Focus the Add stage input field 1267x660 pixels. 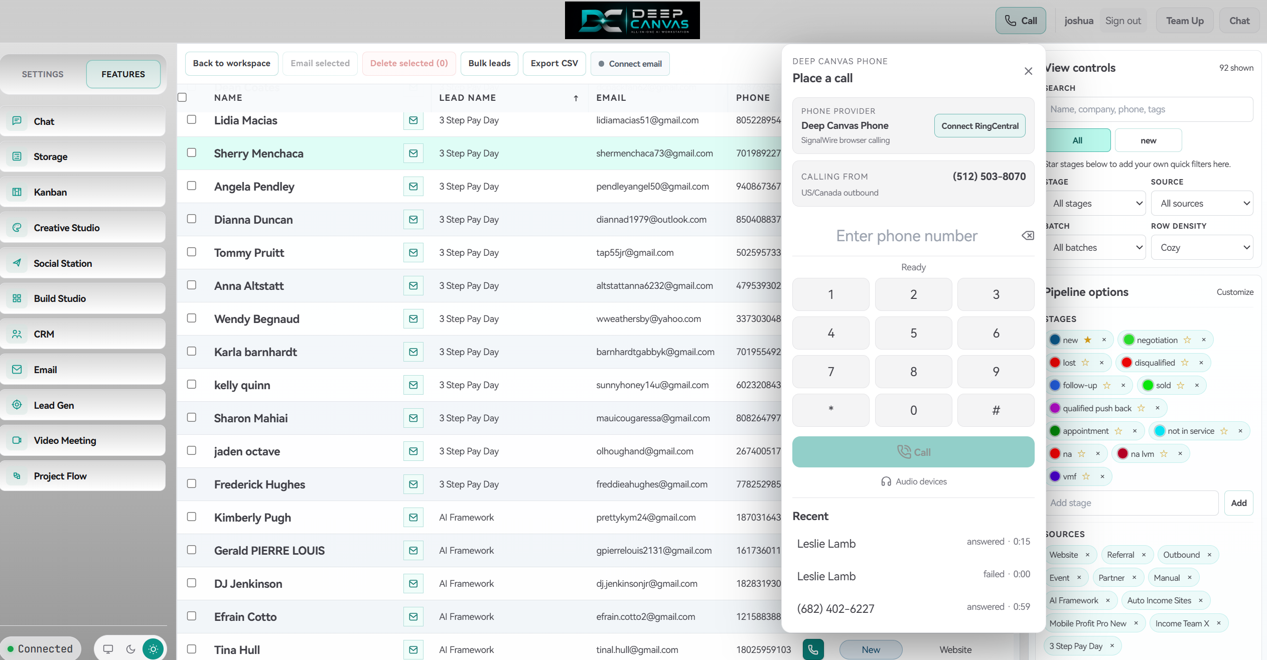point(1132,503)
